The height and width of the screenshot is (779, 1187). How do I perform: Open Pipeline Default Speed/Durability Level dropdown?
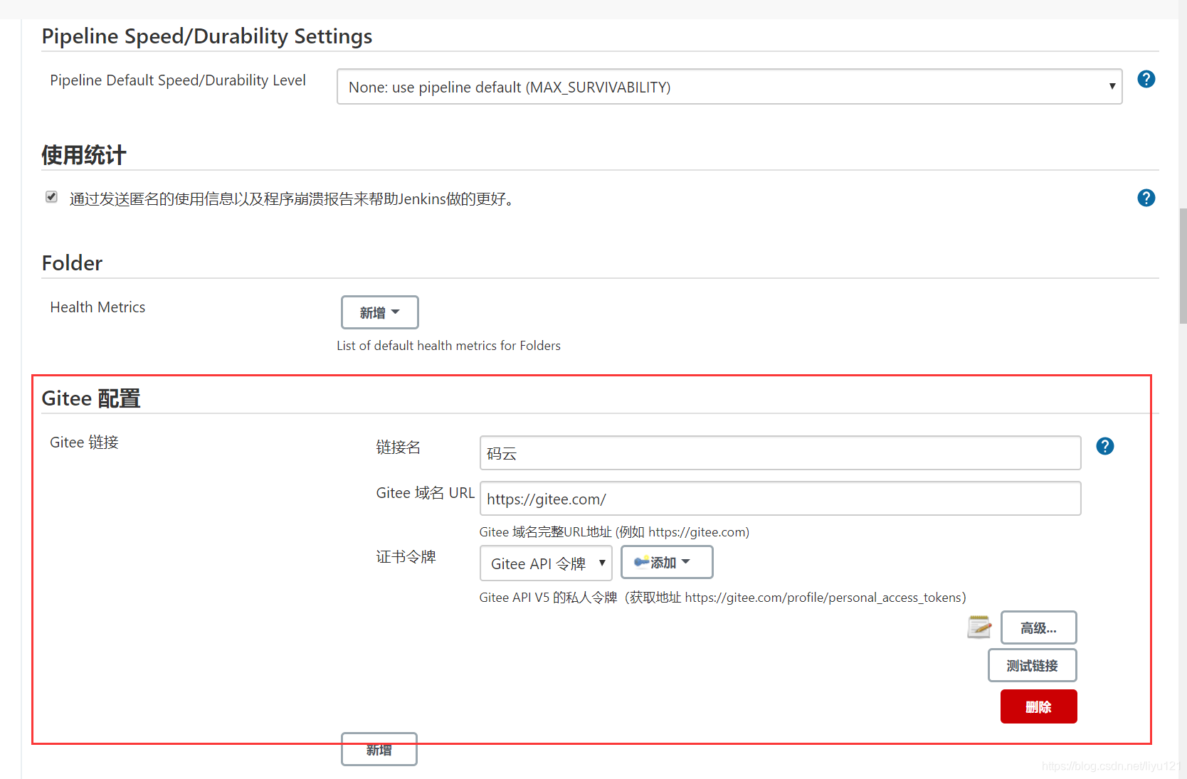point(729,87)
